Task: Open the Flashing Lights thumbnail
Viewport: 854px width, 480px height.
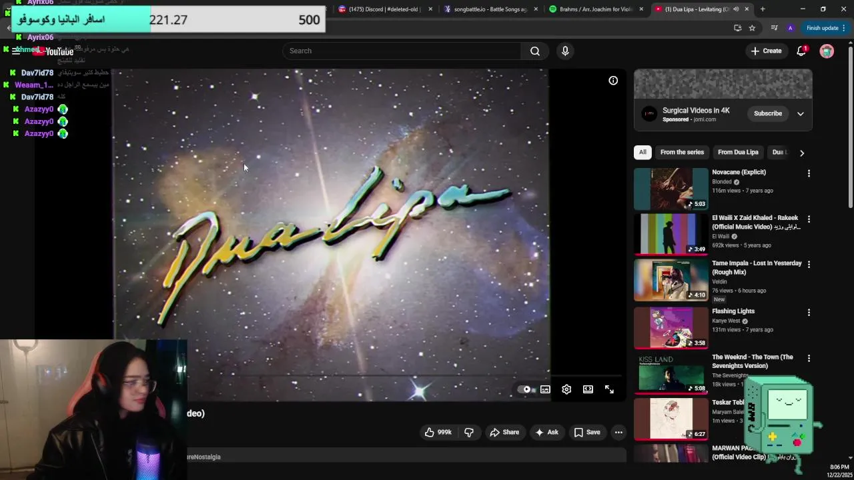Action: click(671, 327)
